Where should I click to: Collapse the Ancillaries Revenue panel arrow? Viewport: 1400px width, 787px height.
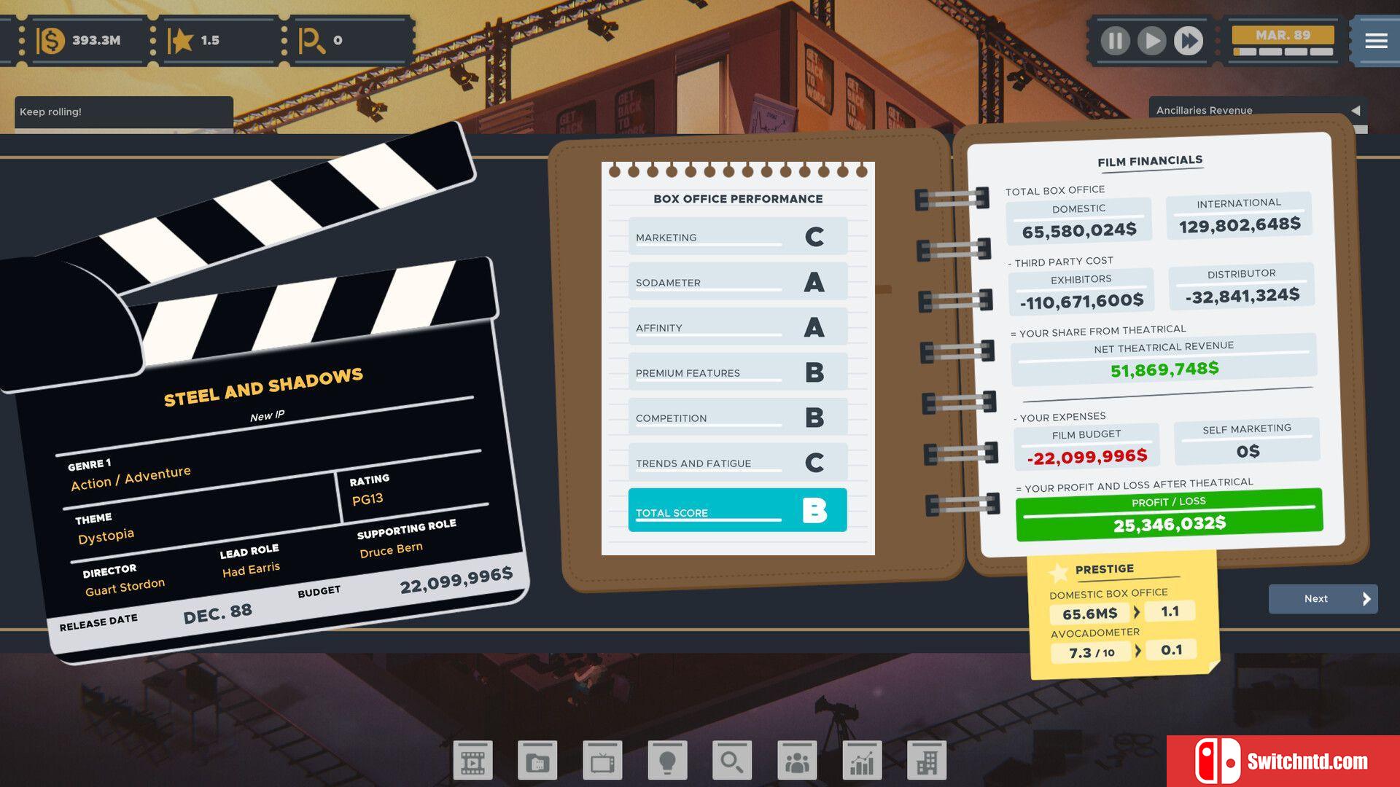tap(1356, 110)
